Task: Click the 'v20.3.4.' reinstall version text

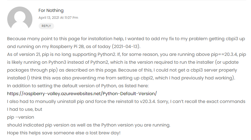Action: coord(148,101)
